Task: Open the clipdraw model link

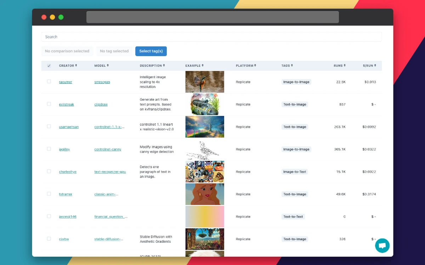Action: click(x=101, y=105)
